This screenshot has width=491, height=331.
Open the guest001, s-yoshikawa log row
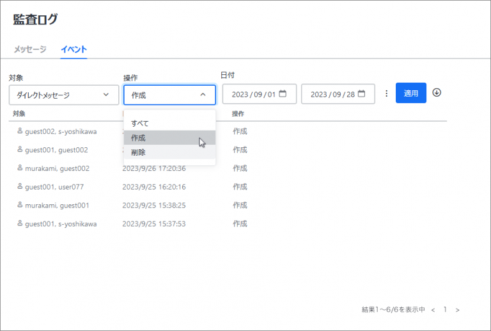click(x=61, y=224)
